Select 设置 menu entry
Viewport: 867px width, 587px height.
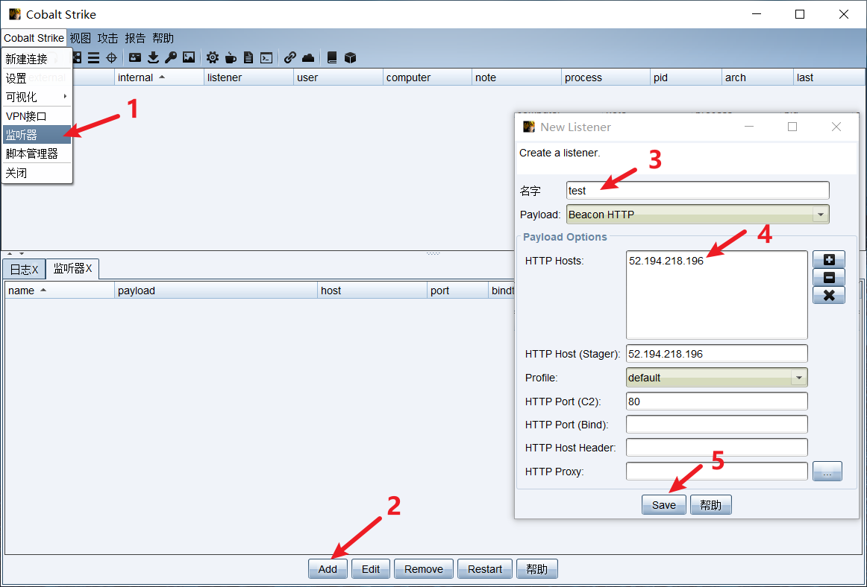click(x=37, y=78)
